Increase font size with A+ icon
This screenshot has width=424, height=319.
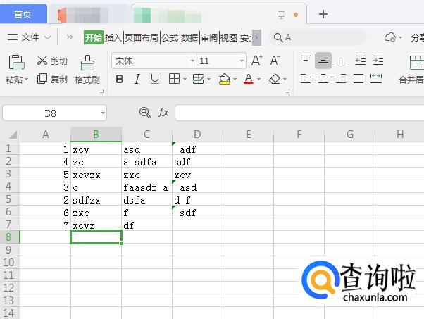click(256, 61)
